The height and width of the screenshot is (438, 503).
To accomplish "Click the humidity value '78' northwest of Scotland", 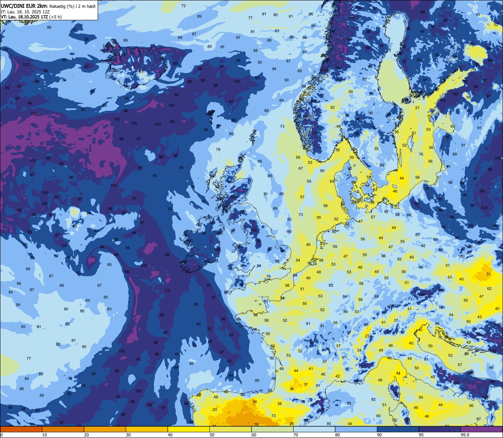I will 218,150.
